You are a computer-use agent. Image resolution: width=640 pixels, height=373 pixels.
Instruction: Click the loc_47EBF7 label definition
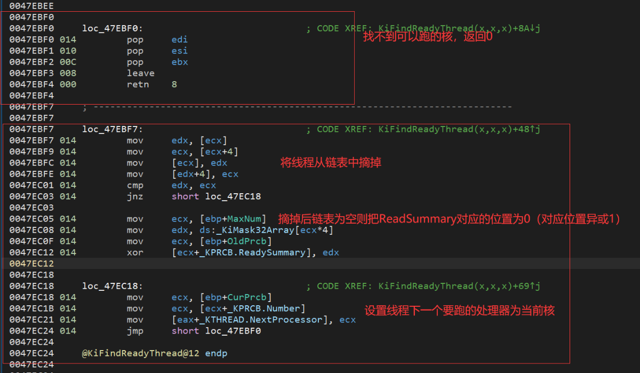112,129
